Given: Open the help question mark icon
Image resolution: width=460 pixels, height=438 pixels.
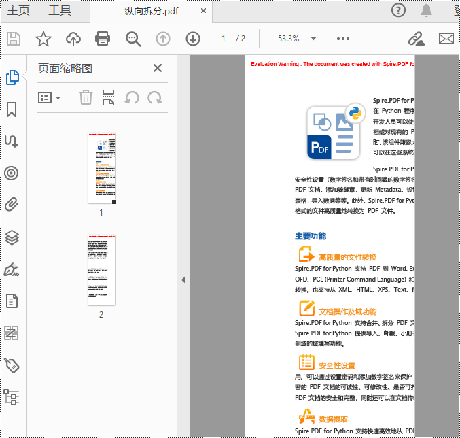Looking at the screenshot, I should tap(398, 10).
